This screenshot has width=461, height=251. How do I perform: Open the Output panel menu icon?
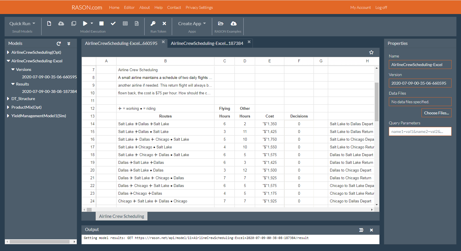pyautogui.click(x=361, y=230)
